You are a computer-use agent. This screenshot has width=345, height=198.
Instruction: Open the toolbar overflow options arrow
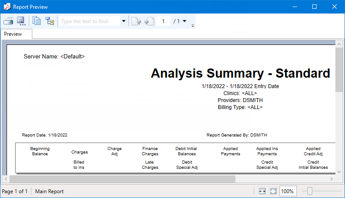(193, 24)
